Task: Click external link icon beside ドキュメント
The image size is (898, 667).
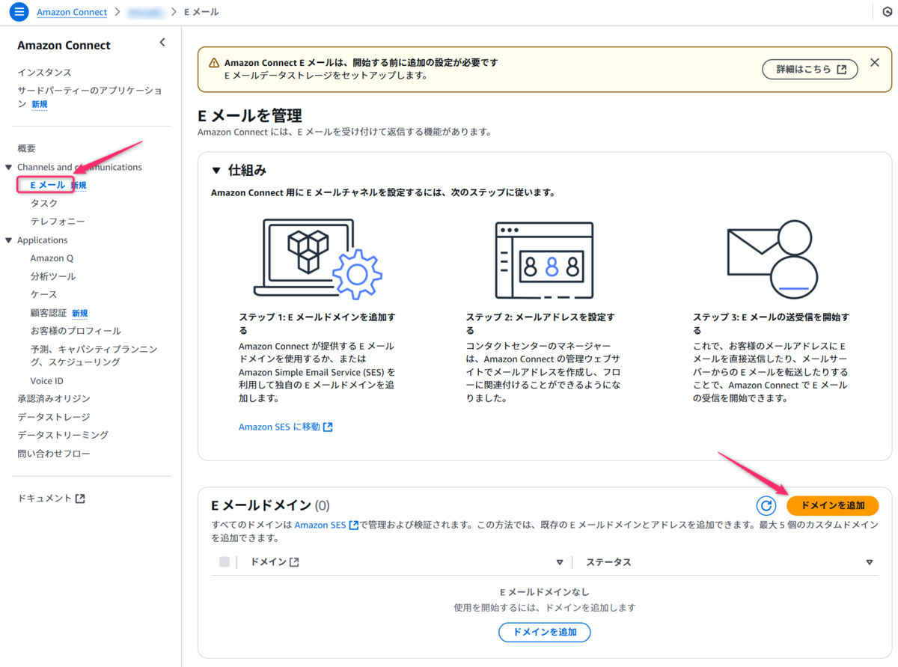Action: [x=81, y=499]
